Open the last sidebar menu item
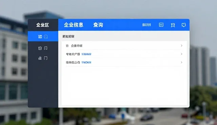 tap(43, 58)
